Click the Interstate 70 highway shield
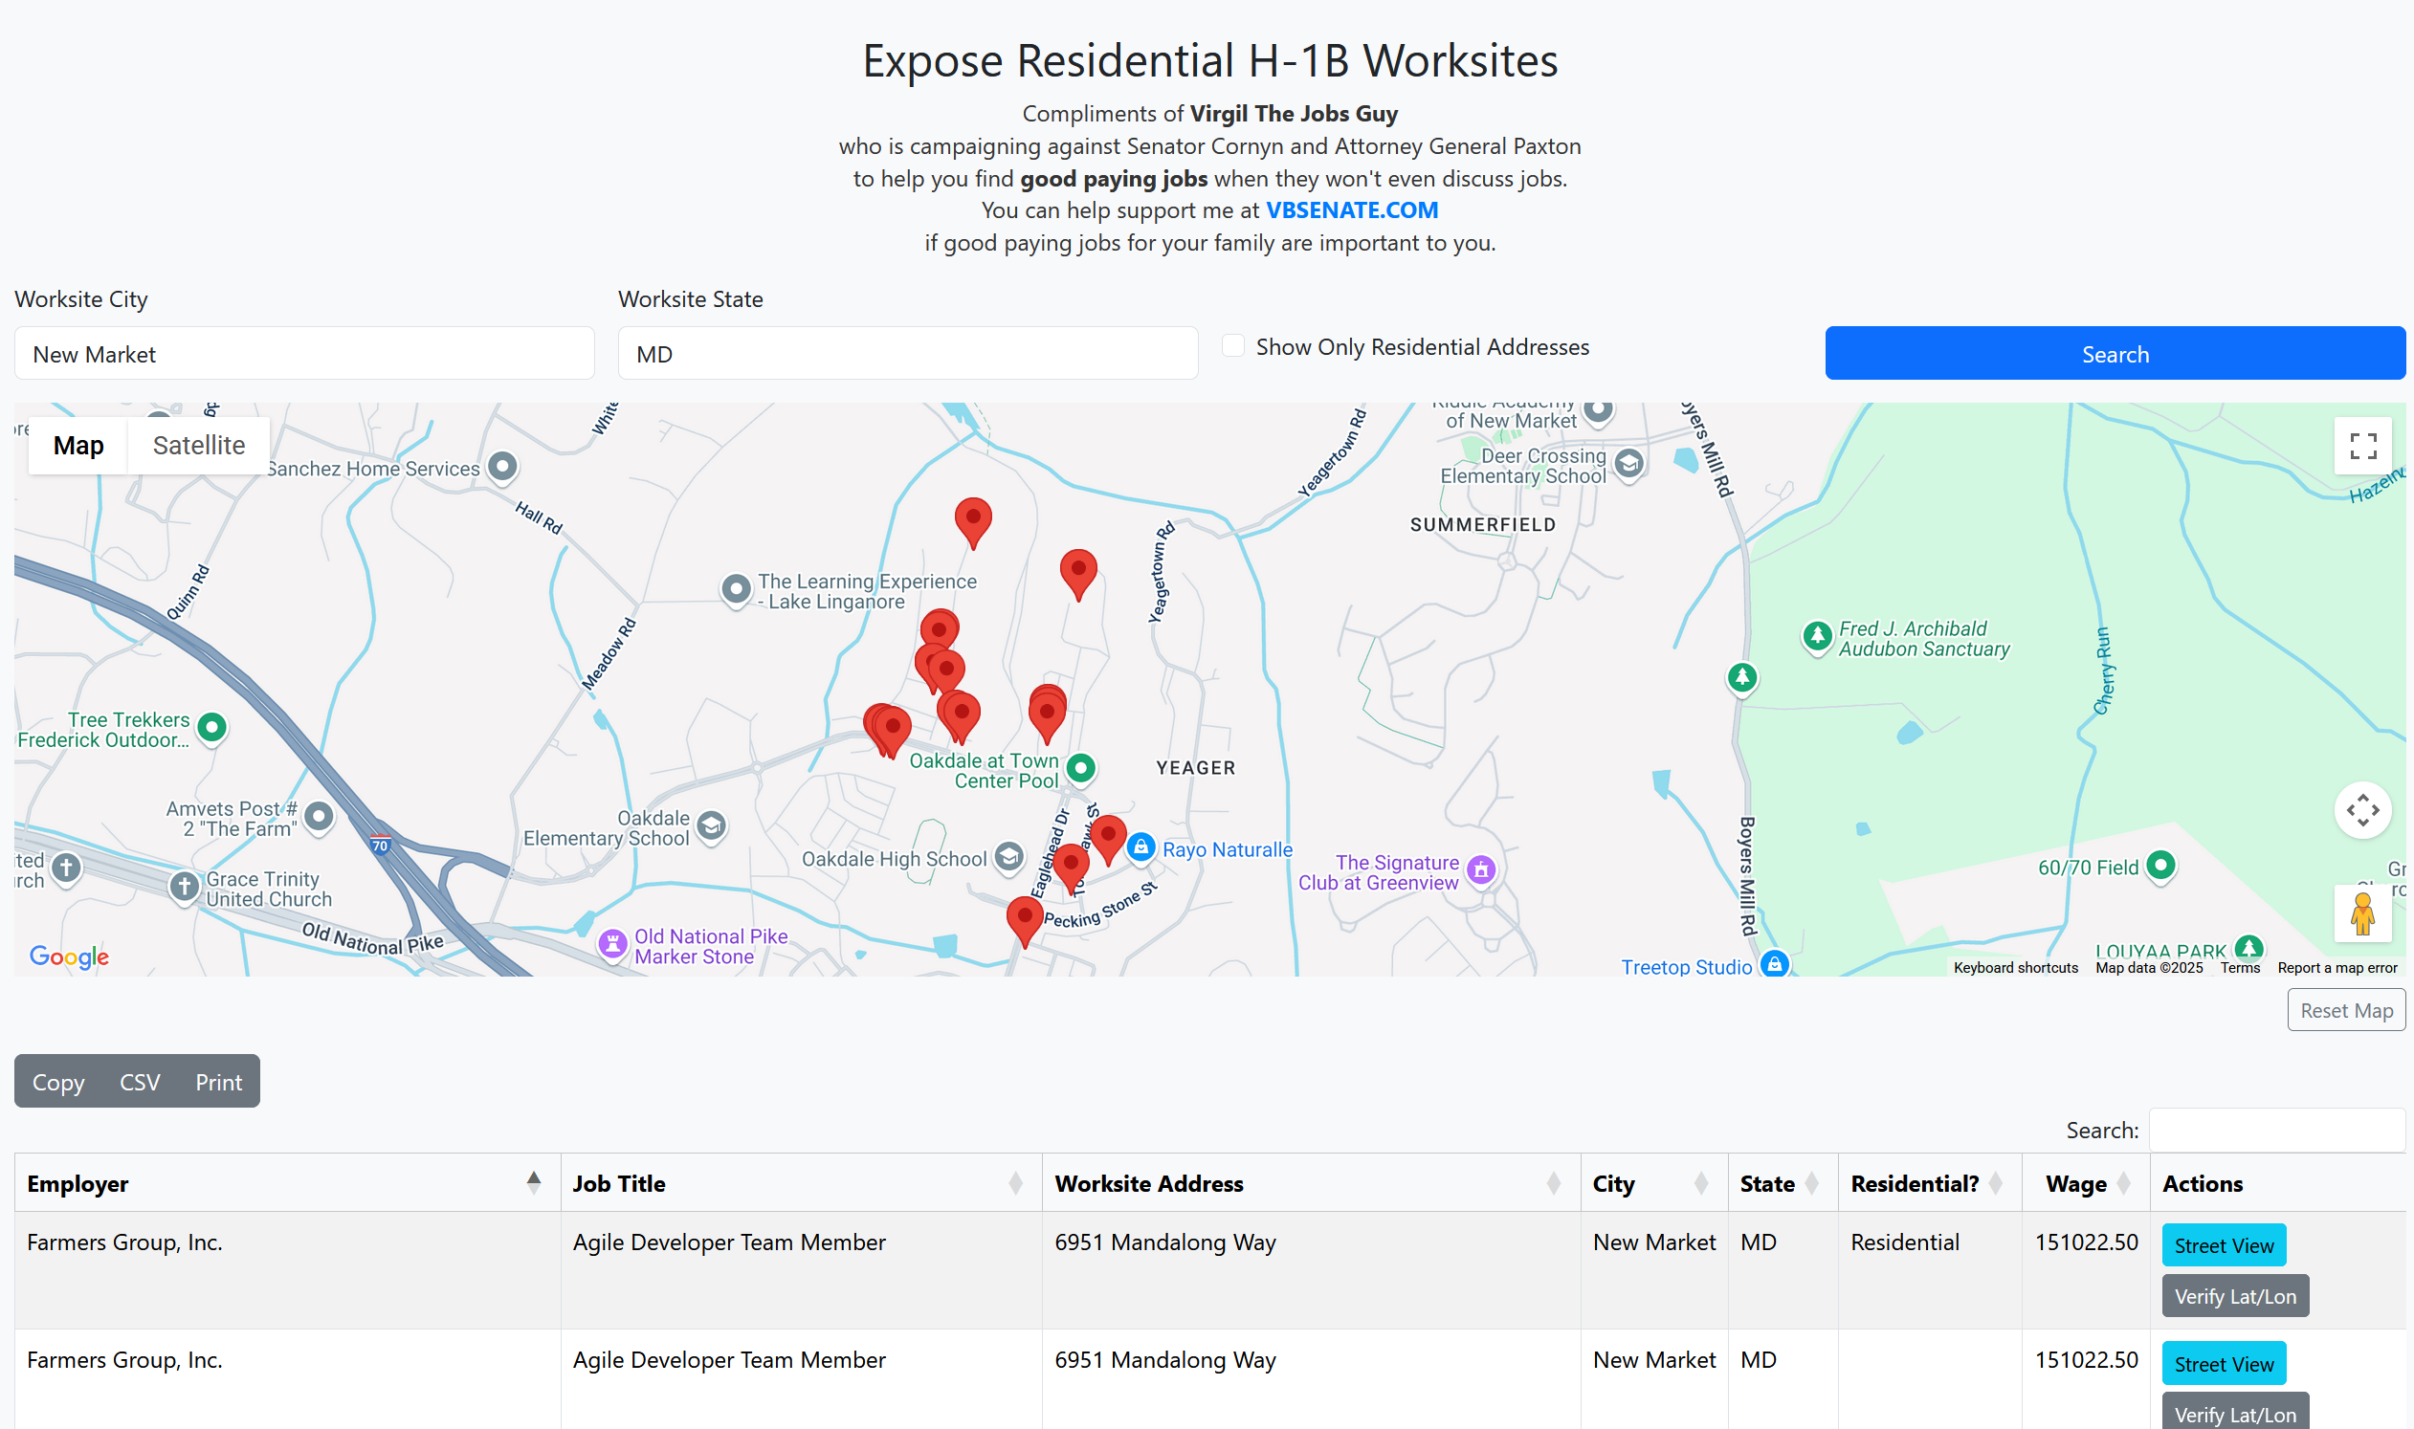The image size is (2414, 1429). (381, 846)
